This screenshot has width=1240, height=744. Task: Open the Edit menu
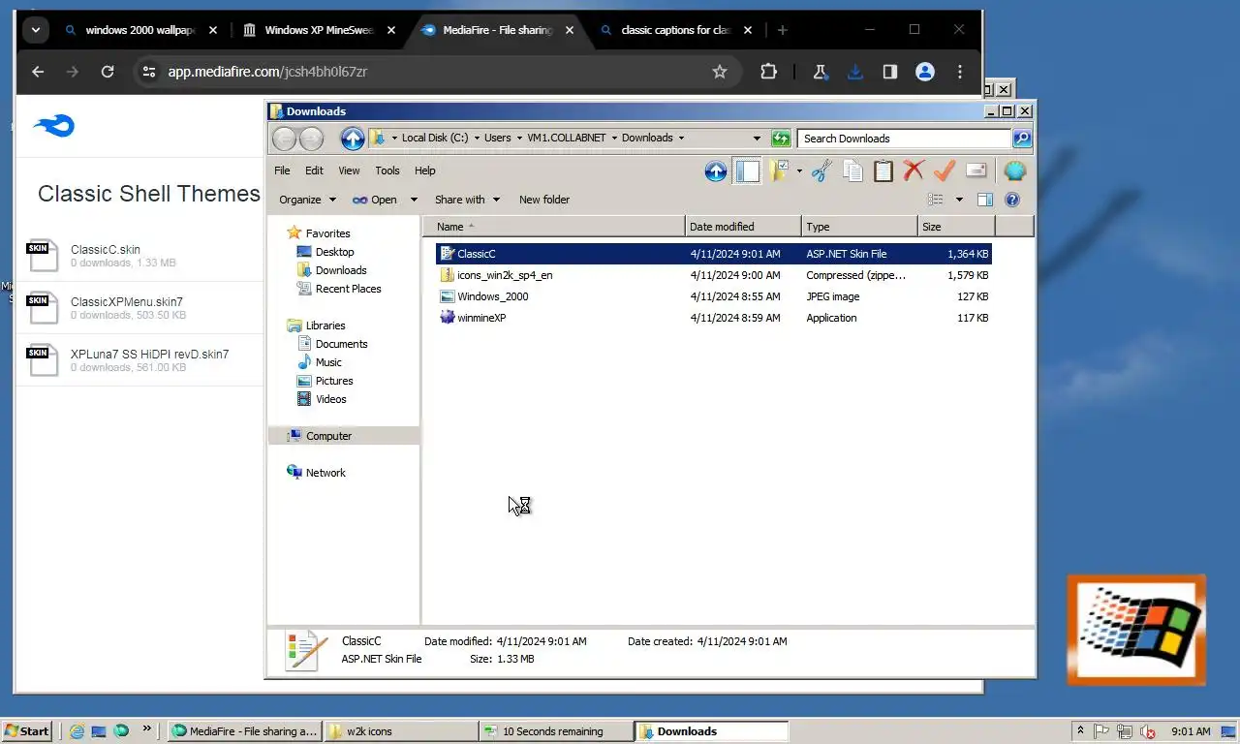[314, 170]
